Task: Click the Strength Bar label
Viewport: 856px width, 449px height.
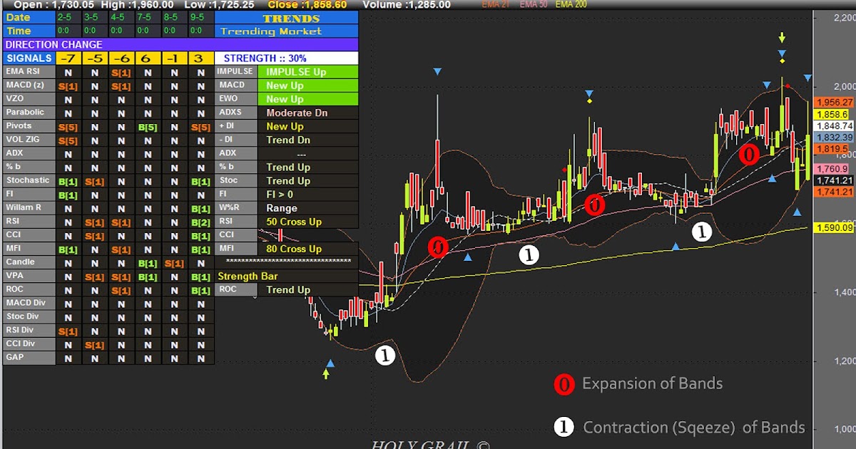Action: coord(248,276)
